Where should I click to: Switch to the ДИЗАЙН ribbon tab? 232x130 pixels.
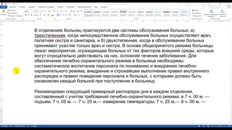32,7
